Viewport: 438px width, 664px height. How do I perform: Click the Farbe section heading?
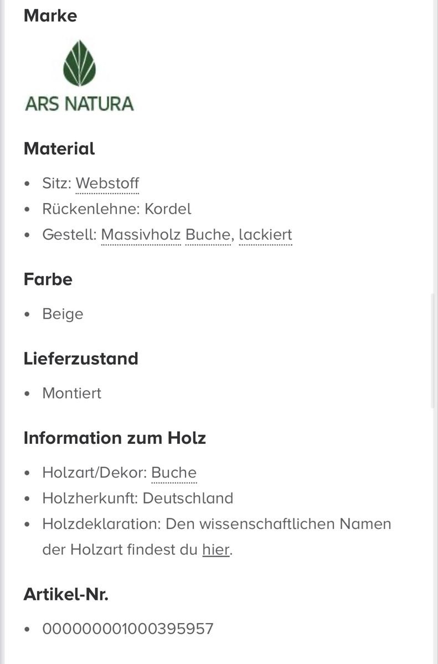point(48,279)
